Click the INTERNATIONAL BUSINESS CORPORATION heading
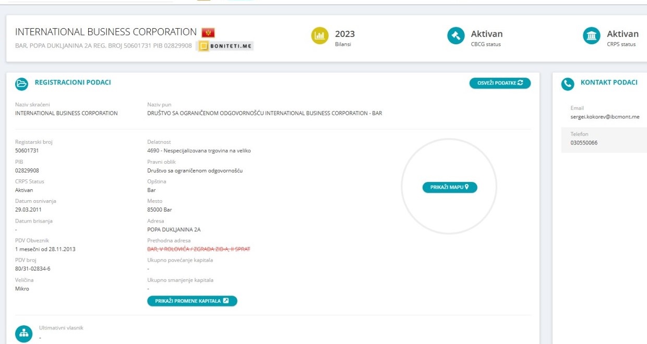Viewport: 647px width, 344px height. 103,31
